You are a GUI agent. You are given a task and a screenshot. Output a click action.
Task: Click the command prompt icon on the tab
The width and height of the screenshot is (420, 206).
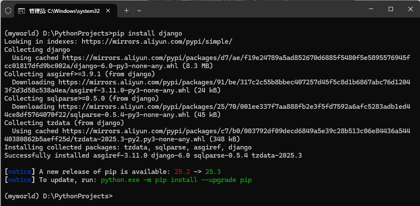[22, 11]
